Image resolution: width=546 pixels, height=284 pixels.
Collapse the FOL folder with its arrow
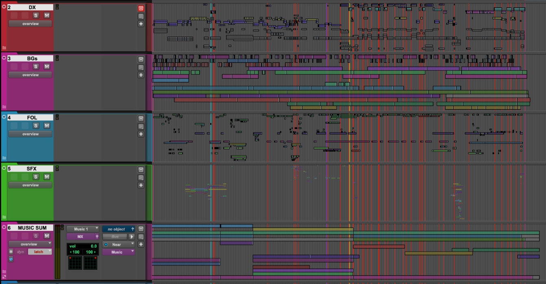tap(4, 117)
